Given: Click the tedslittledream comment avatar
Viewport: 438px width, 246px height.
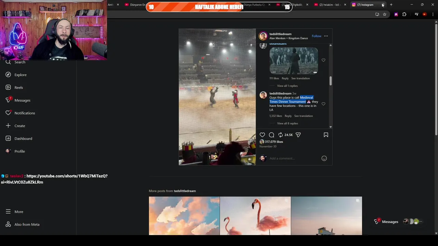Looking at the screenshot, I should click(x=263, y=95).
